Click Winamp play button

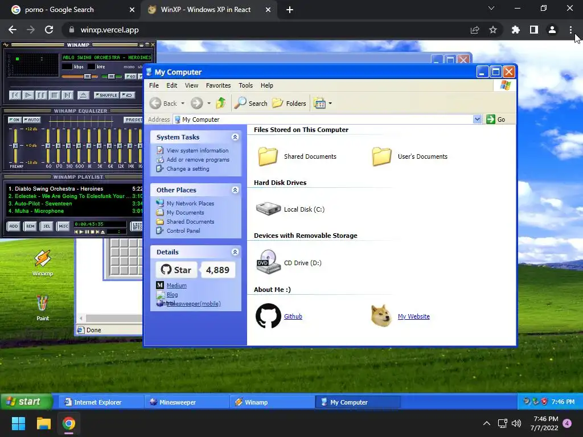click(x=28, y=96)
